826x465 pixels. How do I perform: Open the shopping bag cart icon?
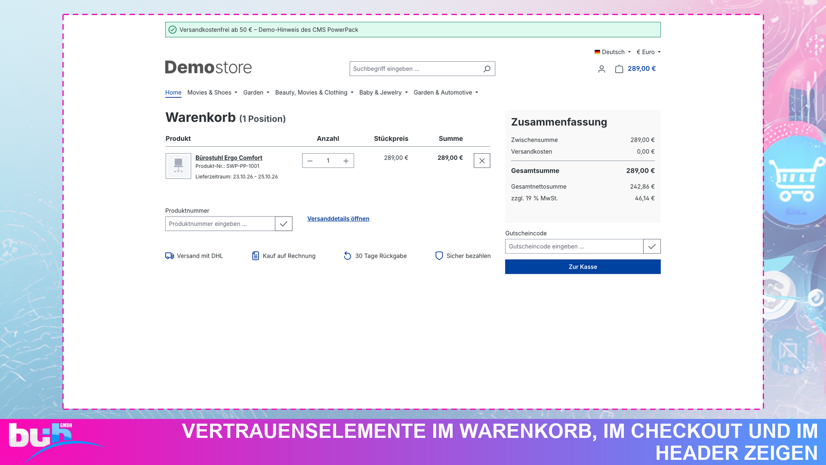[619, 69]
